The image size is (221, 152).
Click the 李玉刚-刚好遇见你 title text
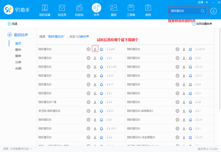(x=49, y=111)
